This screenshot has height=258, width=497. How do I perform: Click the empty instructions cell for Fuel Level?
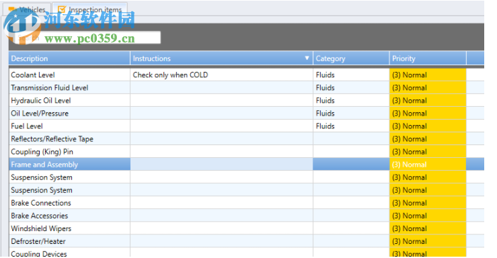coord(221,126)
